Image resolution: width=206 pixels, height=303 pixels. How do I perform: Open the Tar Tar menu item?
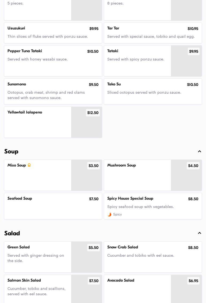point(153,33)
